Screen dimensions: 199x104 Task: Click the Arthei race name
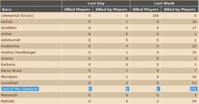click(6, 34)
